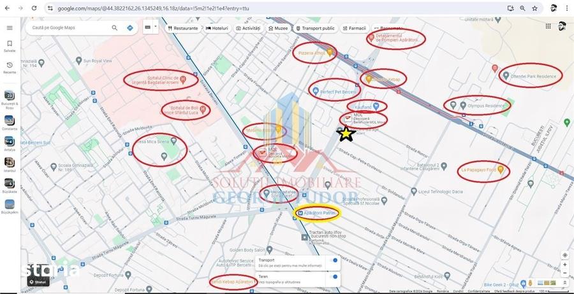Open recent search București & Roșu
Screen dimensions: 574x294
[x=10, y=100]
